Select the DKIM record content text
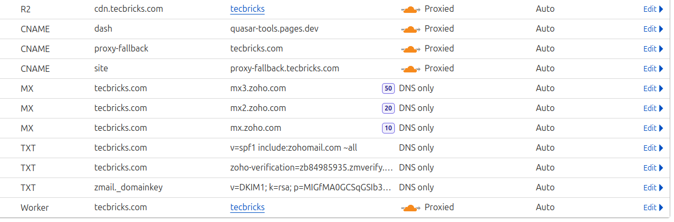 click(x=310, y=188)
